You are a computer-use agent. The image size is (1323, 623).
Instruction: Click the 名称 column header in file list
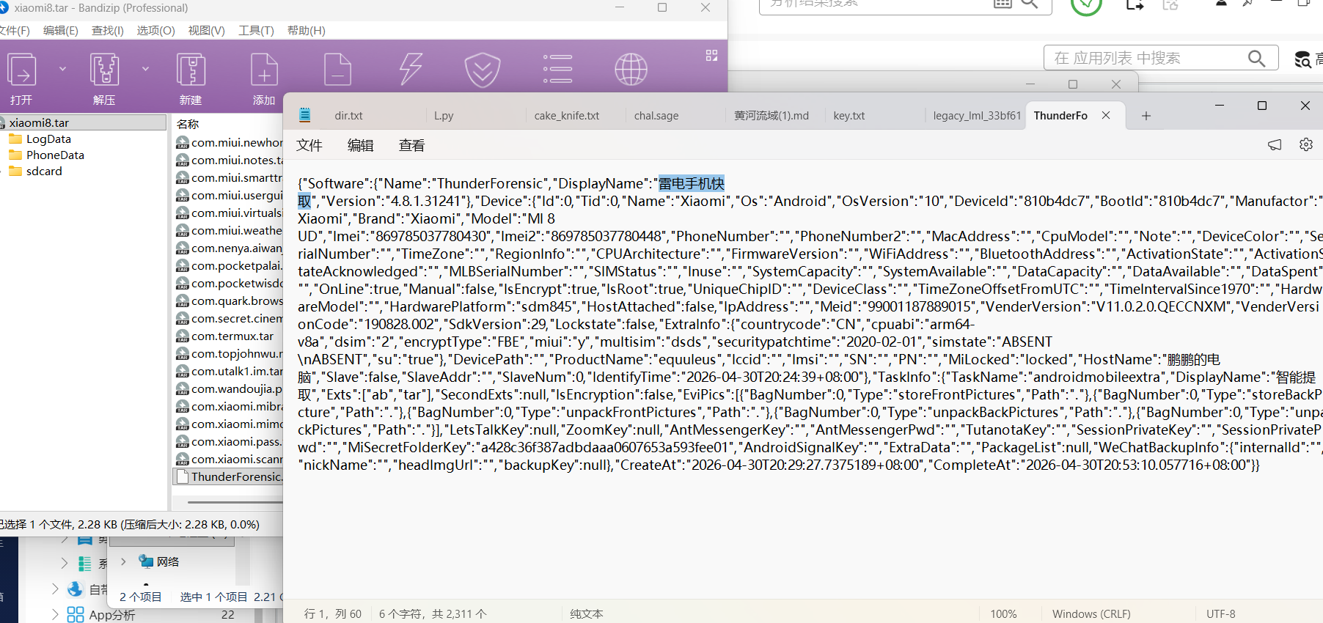(188, 124)
